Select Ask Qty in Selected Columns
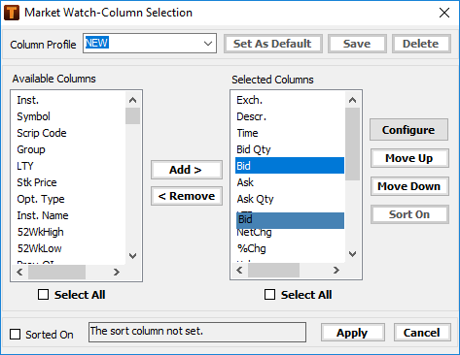 click(255, 199)
